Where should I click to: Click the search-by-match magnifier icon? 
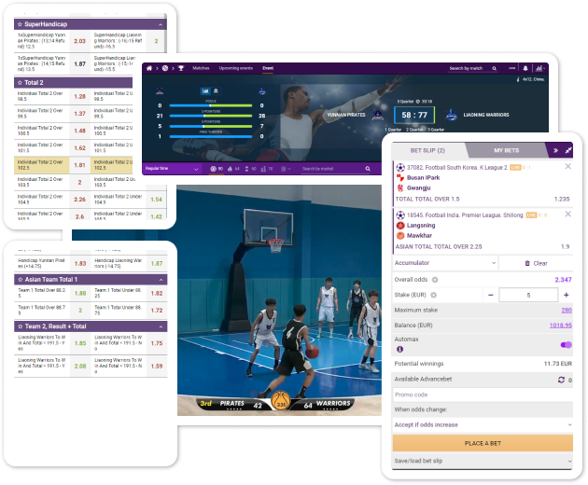point(495,68)
